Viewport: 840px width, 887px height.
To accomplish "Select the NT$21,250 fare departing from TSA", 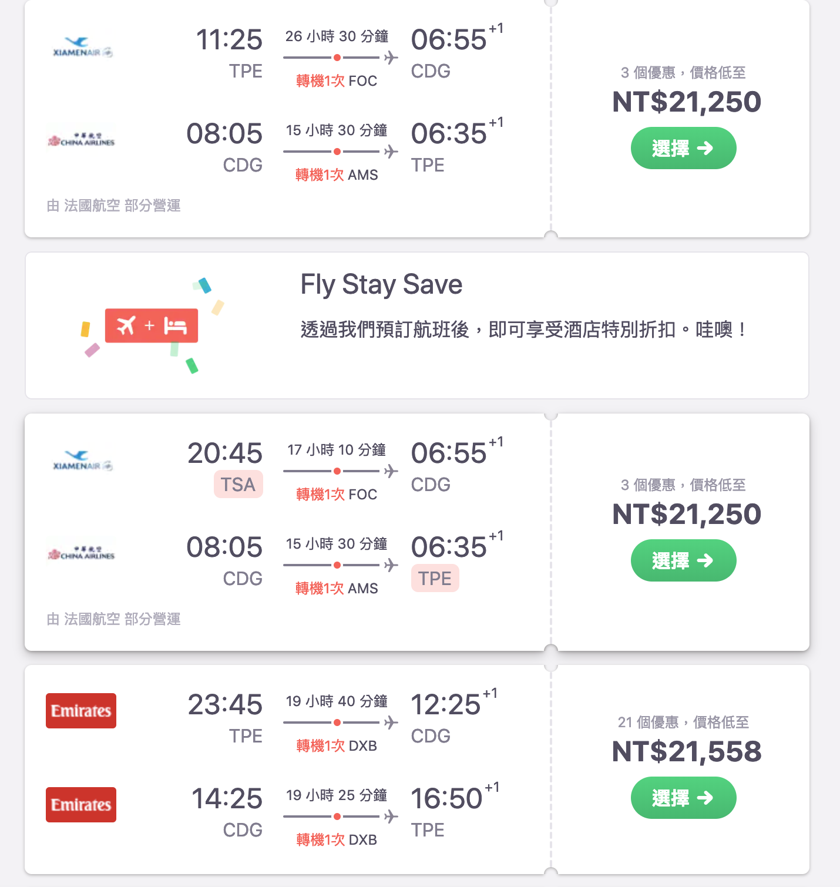I will [683, 560].
